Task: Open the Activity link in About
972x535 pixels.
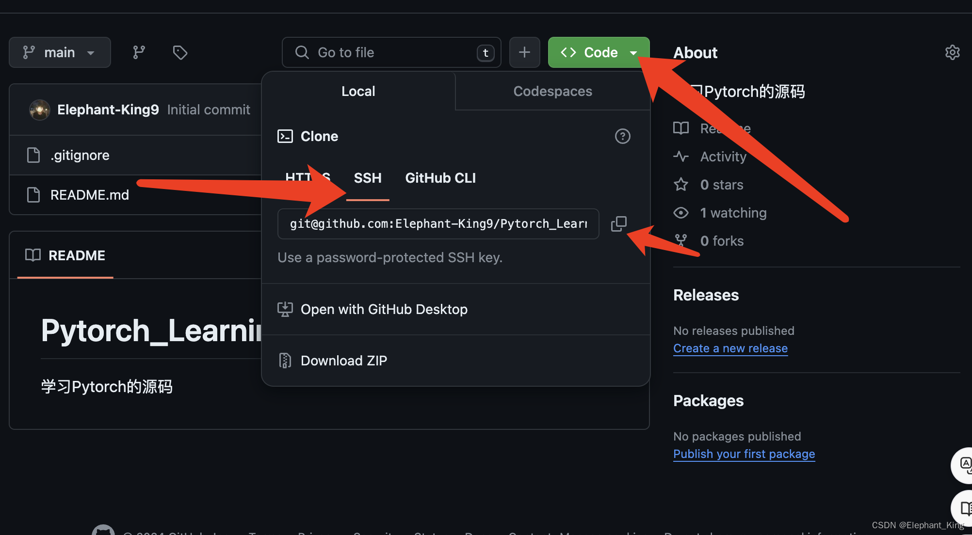Action: click(x=723, y=157)
